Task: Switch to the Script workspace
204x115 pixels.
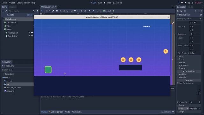Action: 107,3
